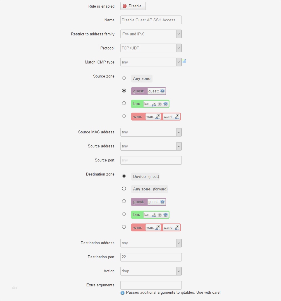281x301 pixels.
Task: Click the wireless icon in the guest zone badge
Action: (x=162, y=91)
